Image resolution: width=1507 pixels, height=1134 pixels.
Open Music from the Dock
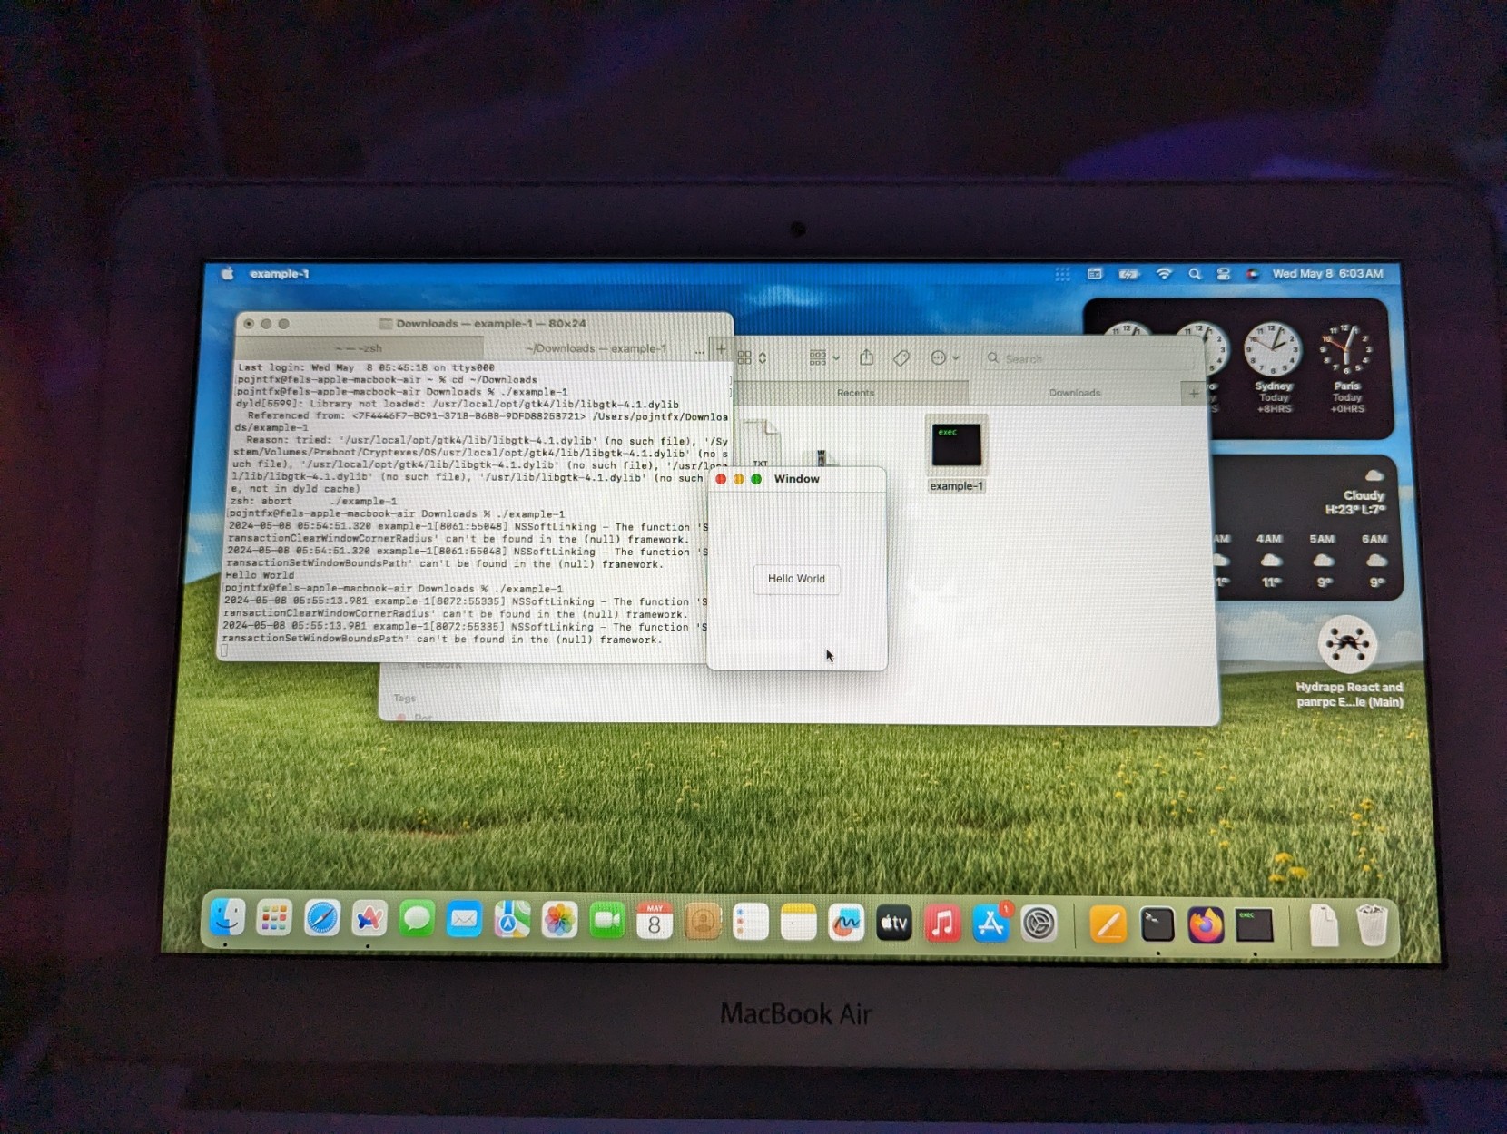point(942,924)
